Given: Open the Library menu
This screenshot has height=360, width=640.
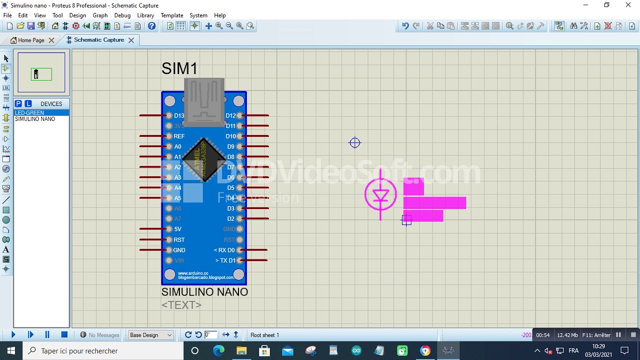Looking at the screenshot, I should point(145,15).
